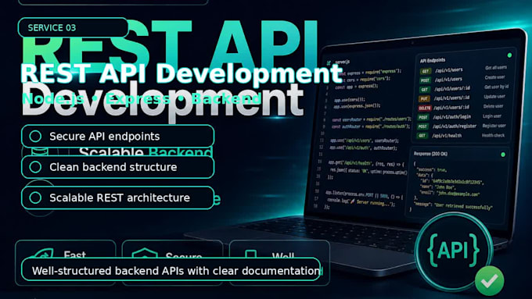Click the white REST API Development overlay title
This screenshot has width=532, height=299.
pyautogui.click(x=182, y=73)
